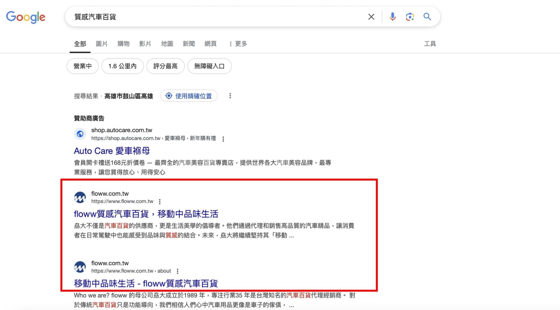
Task: Open the Auto Care ad three-dot menu
Action: click(x=223, y=139)
